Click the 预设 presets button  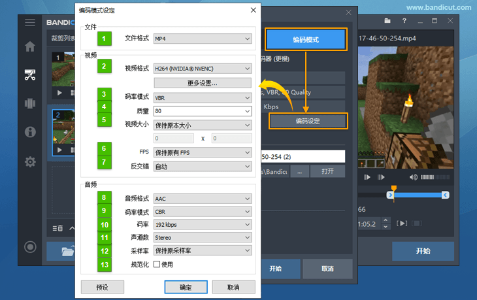tap(102, 287)
